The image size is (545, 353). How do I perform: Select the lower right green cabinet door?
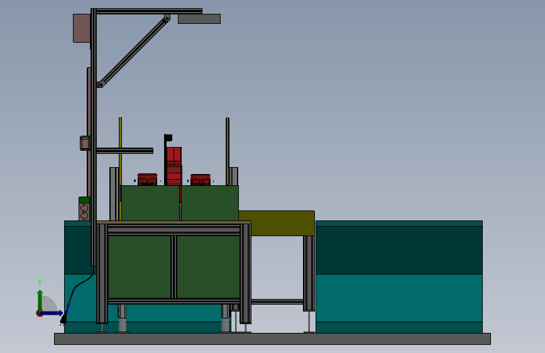[208, 267]
